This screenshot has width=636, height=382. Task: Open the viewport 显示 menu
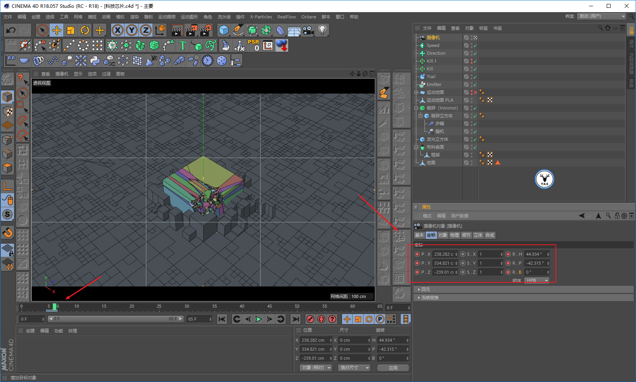[x=78, y=74]
